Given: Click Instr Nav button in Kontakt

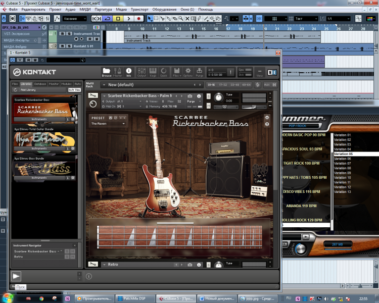Looking at the screenshot, I should pos(74,90).
